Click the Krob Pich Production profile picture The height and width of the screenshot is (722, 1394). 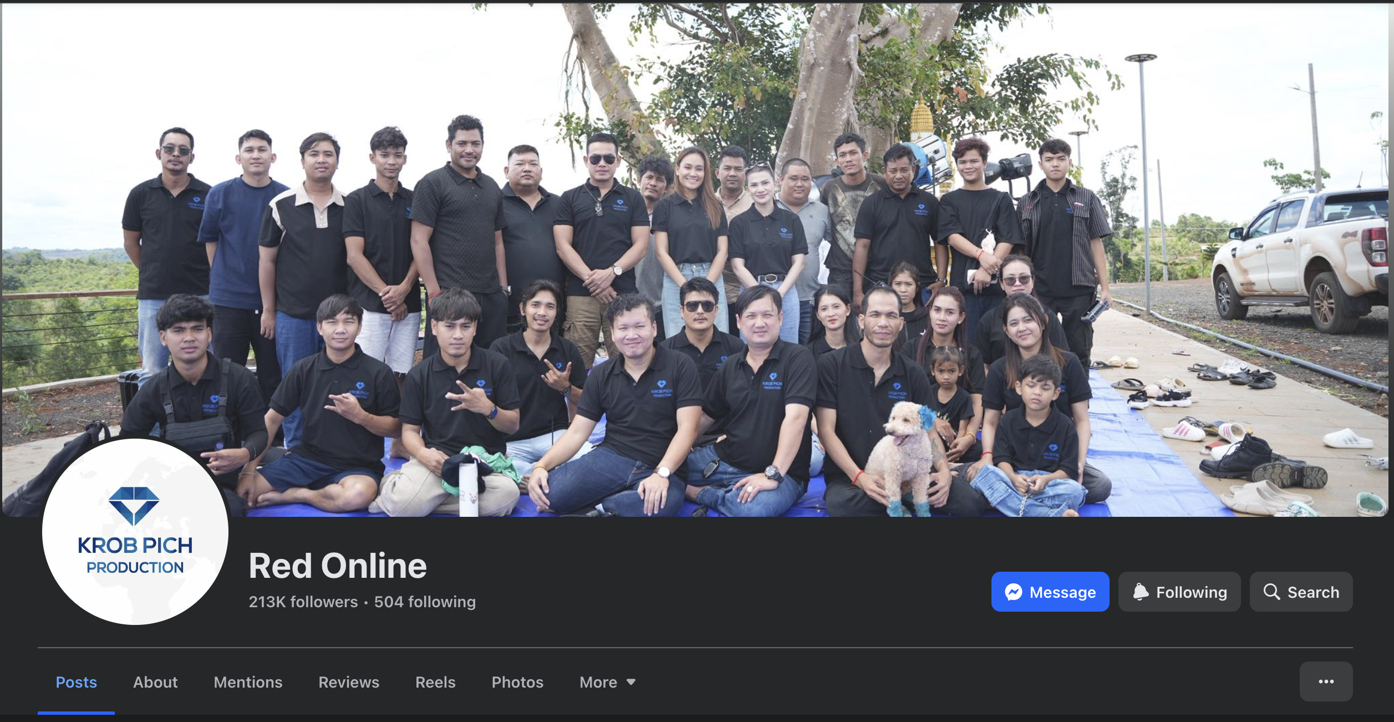(135, 531)
